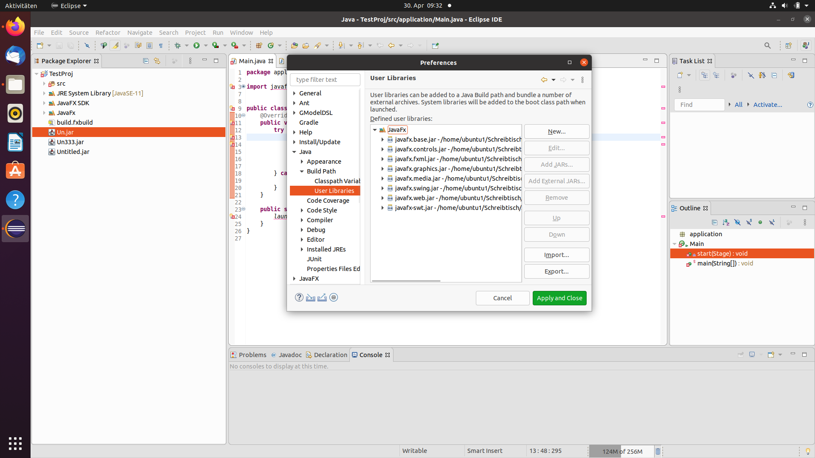Click the Debug bug icon in toolbar
815x458 pixels.
177,45
